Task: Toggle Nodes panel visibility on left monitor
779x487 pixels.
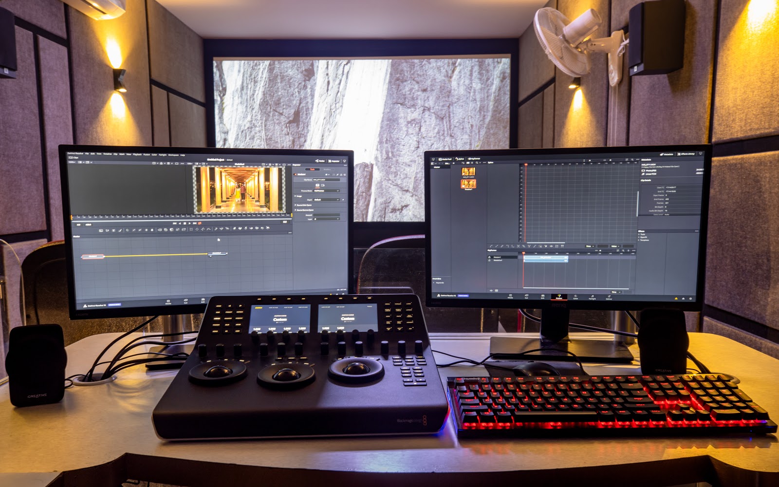Action: pos(320,161)
